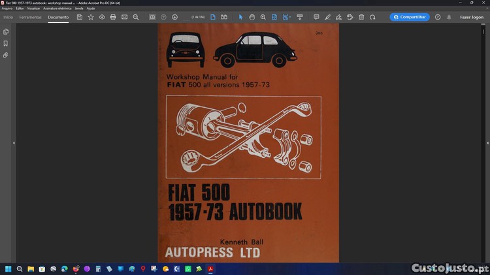The height and width of the screenshot is (275, 490).
Task: Open Calculator from taskbar
Action: (98, 269)
